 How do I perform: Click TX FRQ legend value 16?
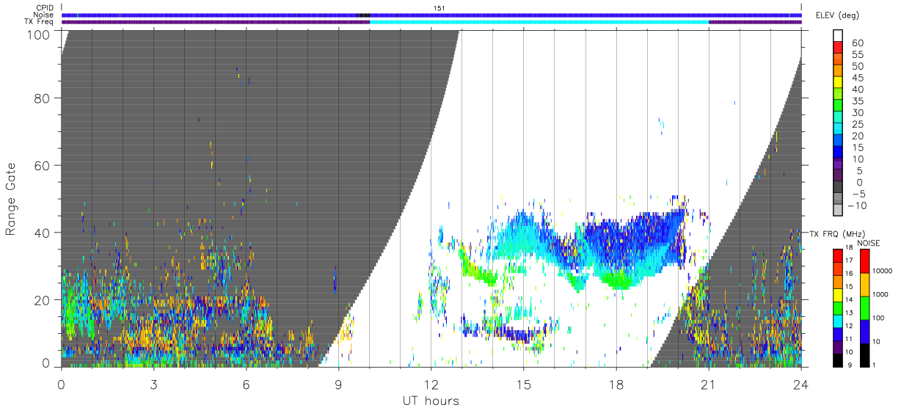[849, 273]
